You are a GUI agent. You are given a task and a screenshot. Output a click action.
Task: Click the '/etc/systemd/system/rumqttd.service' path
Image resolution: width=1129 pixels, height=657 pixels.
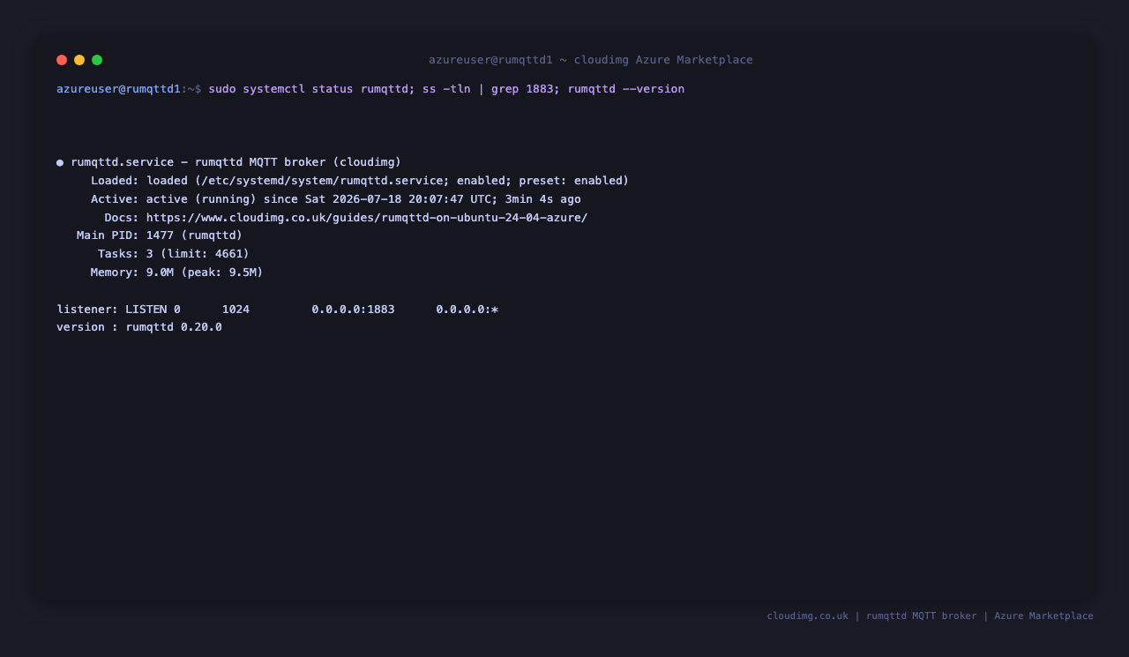click(322, 181)
